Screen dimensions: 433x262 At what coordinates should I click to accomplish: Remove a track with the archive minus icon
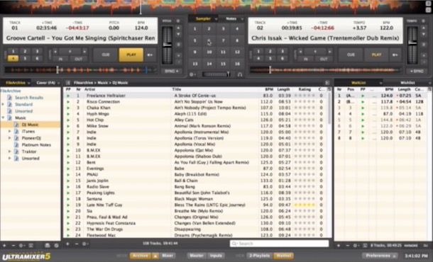77,244
